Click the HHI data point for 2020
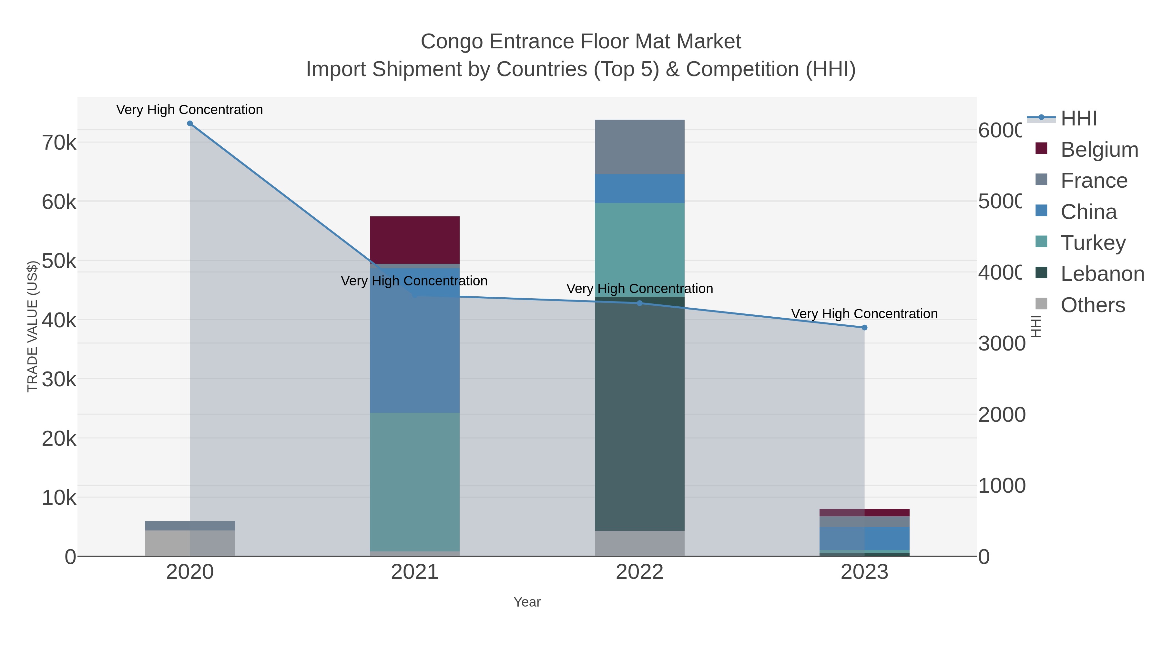 coord(190,124)
